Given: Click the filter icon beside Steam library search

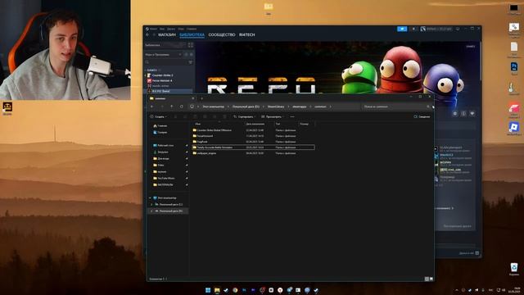Looking at the screenshot, I should [x=191, y=62].
